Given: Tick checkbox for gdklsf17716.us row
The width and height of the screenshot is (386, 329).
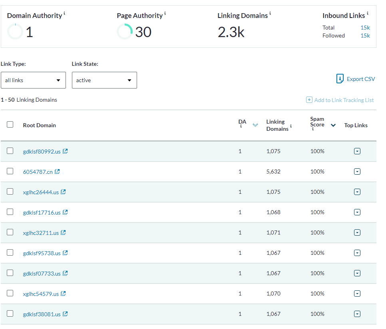Looking at the screenshot, I should (x=10, y=212).
